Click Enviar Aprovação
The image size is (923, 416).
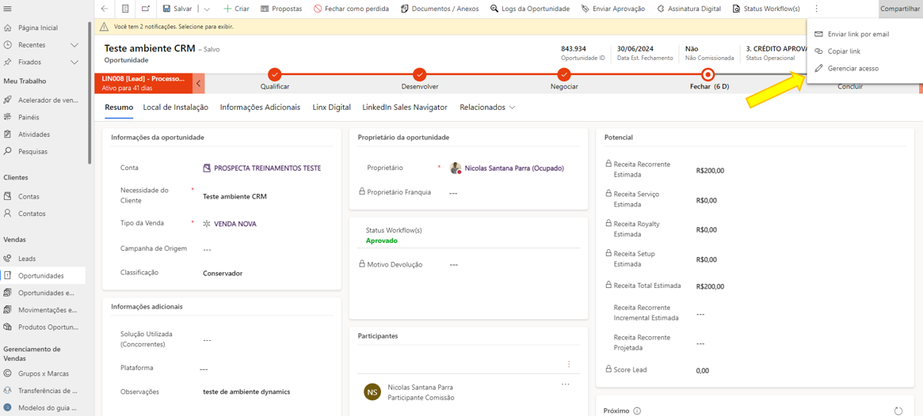(x=612, y=9)
